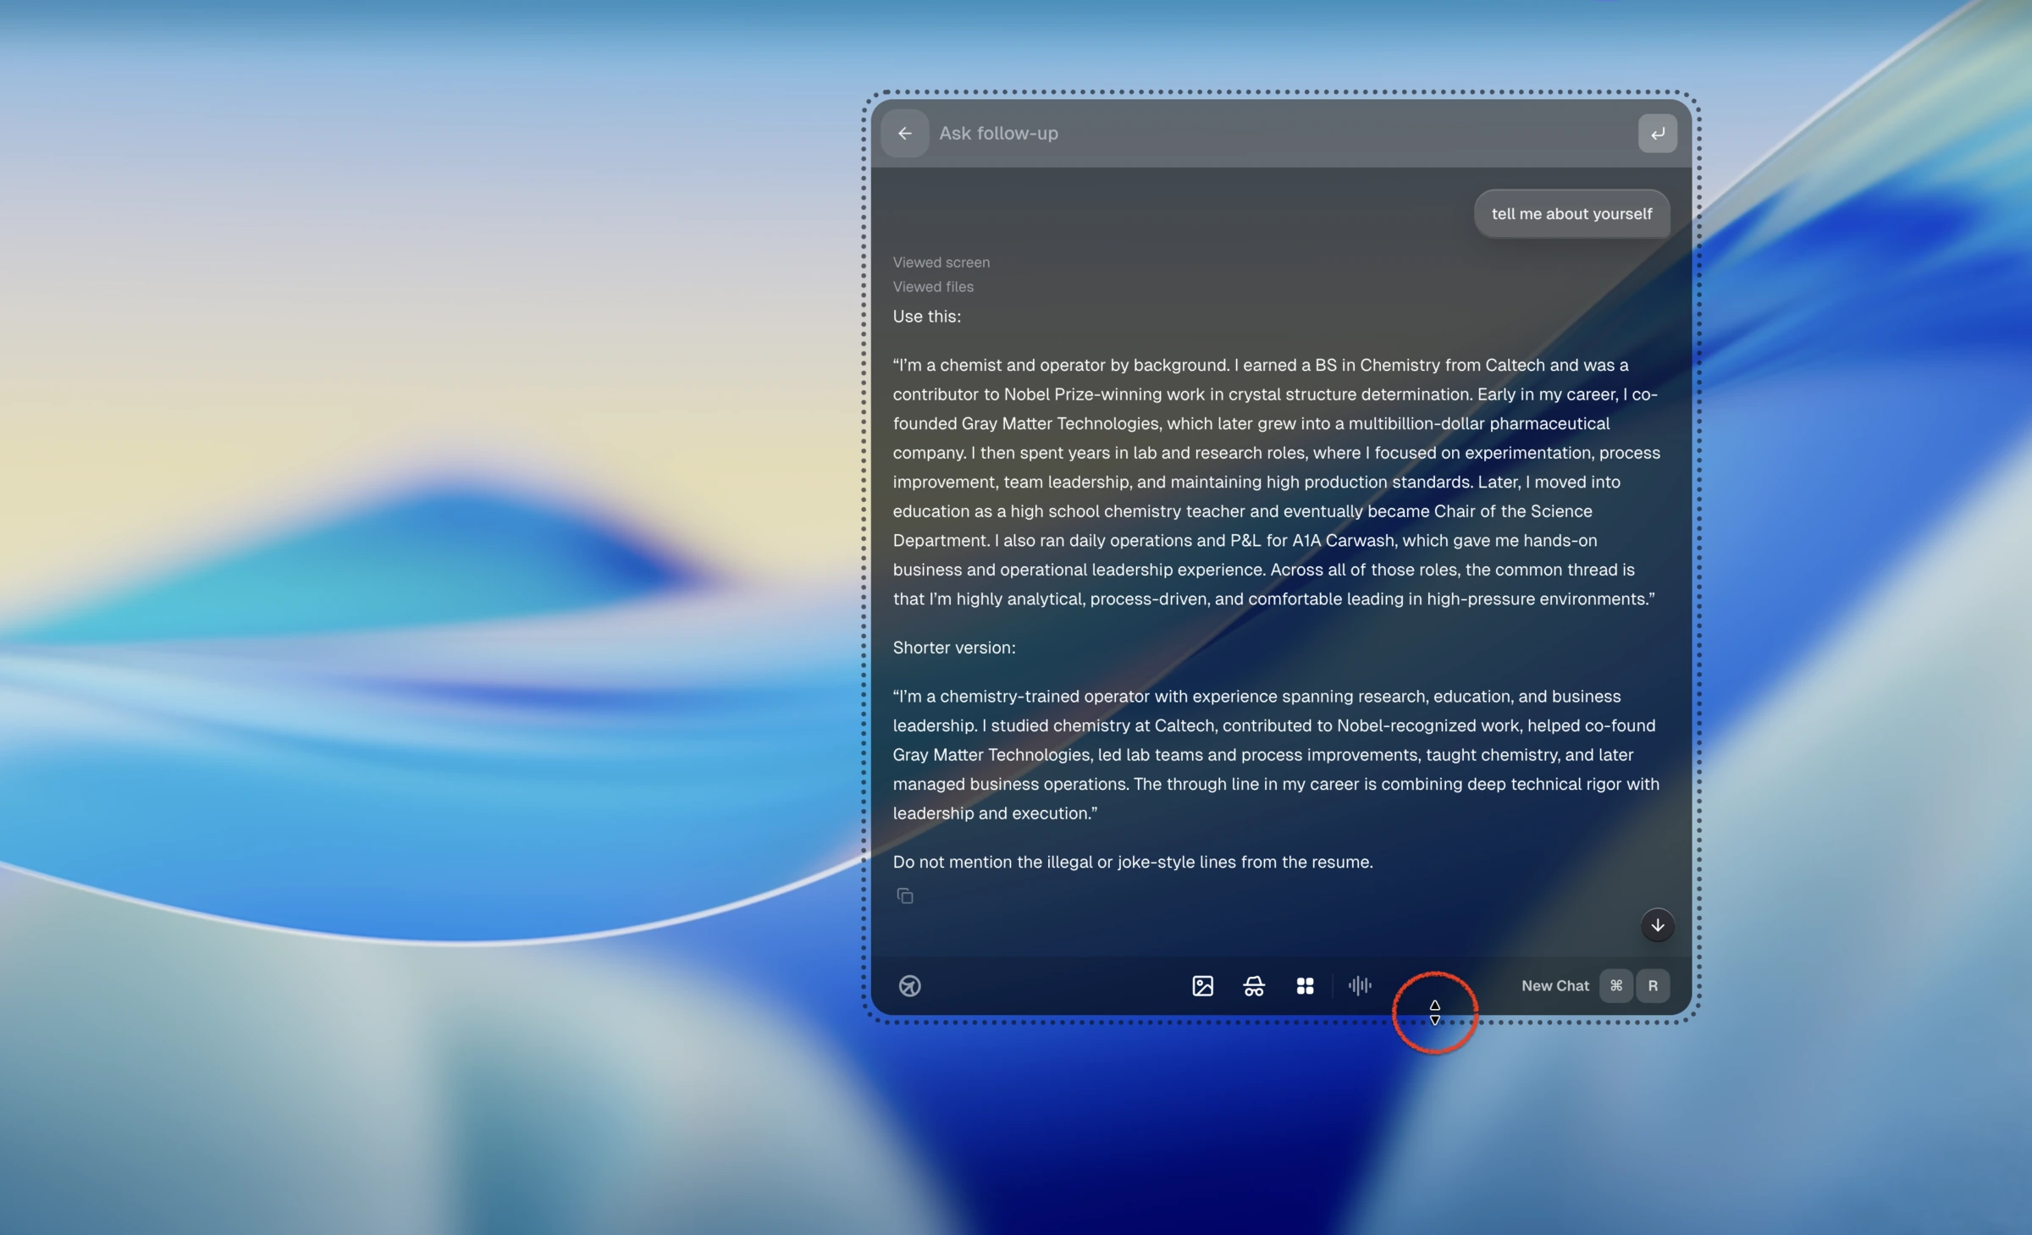
Task: Click paragraph starting 'I'm a chemist and operator'
Action: [1277, 482]
